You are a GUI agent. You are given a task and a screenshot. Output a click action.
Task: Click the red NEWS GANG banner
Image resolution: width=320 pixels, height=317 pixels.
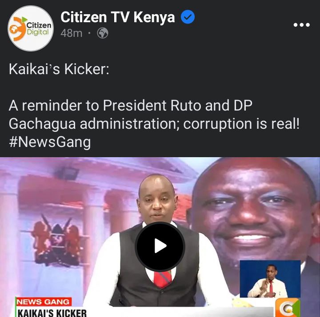click(x=44, y=302)
